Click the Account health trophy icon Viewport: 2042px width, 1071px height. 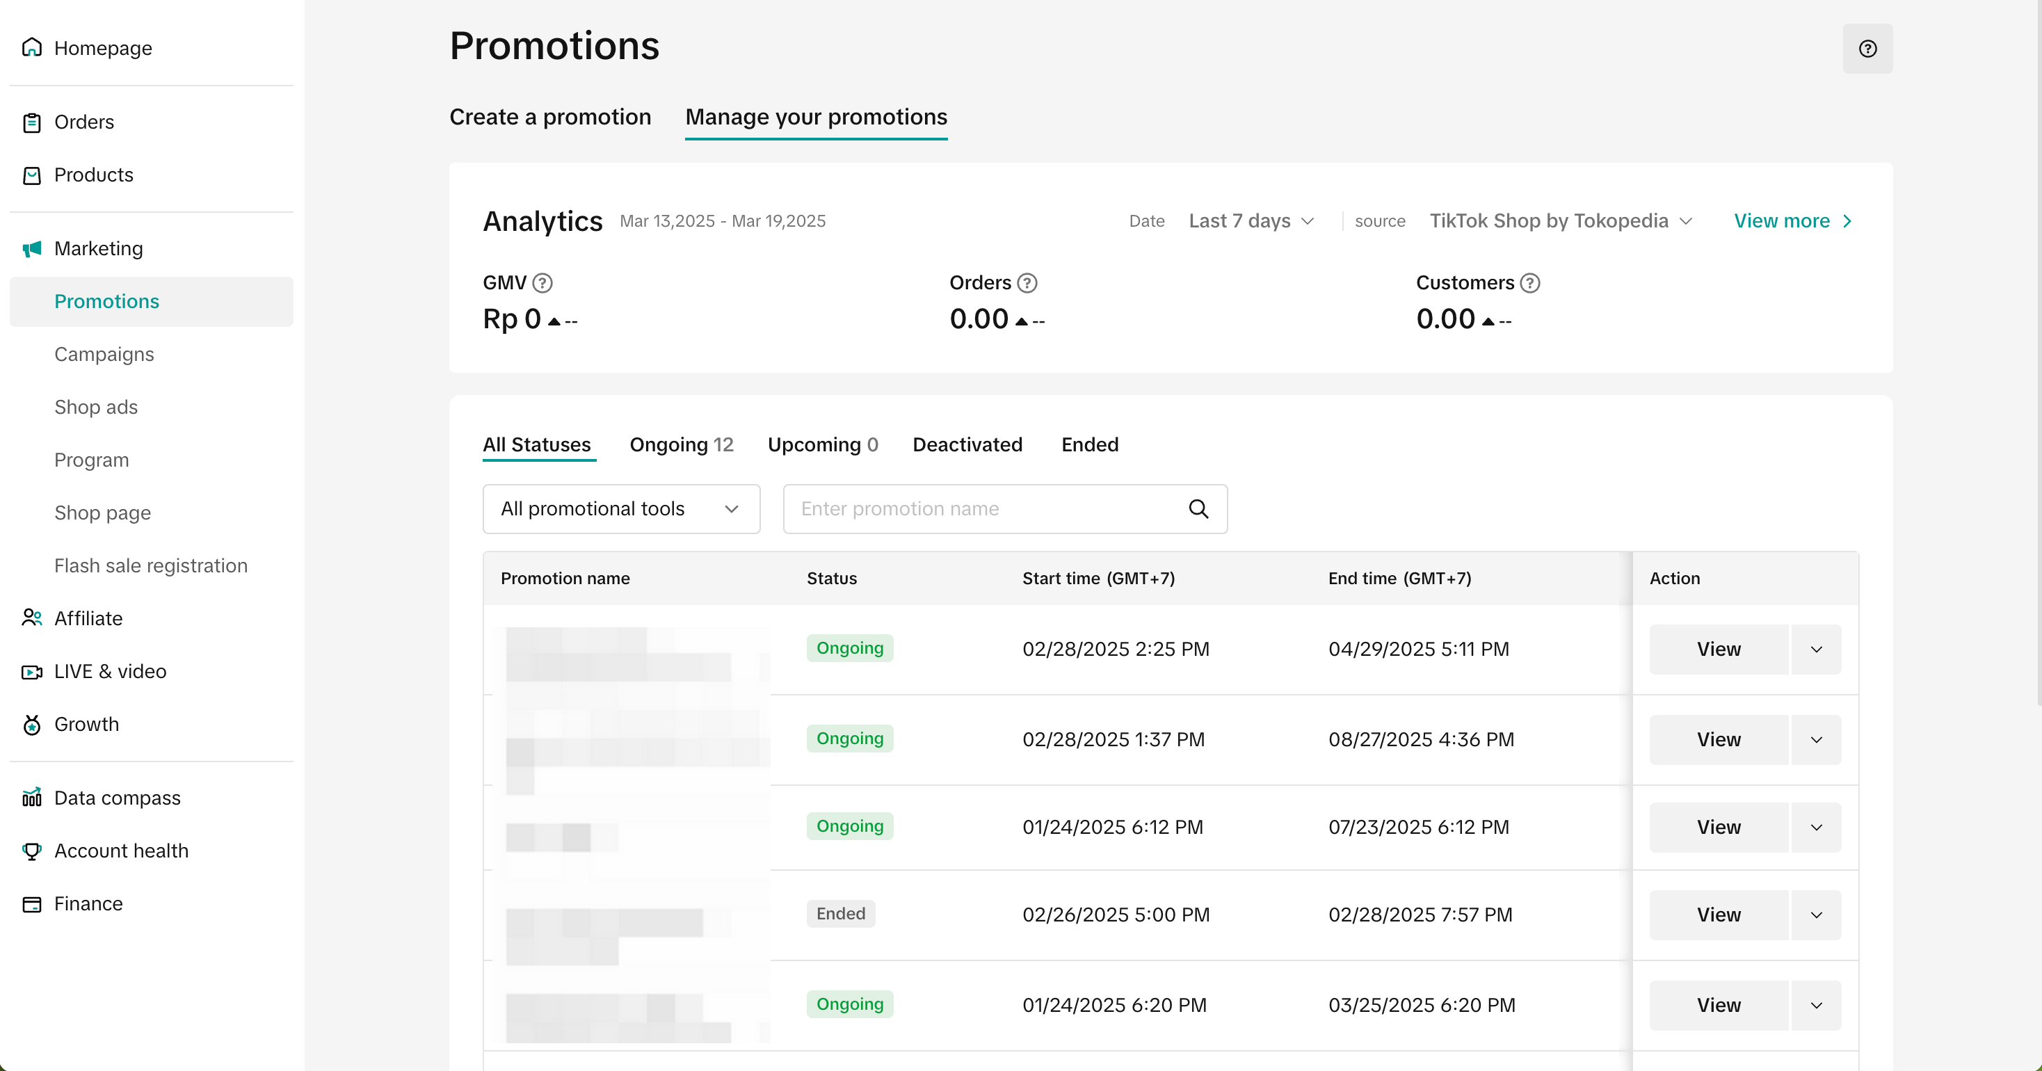coord(32,851)
